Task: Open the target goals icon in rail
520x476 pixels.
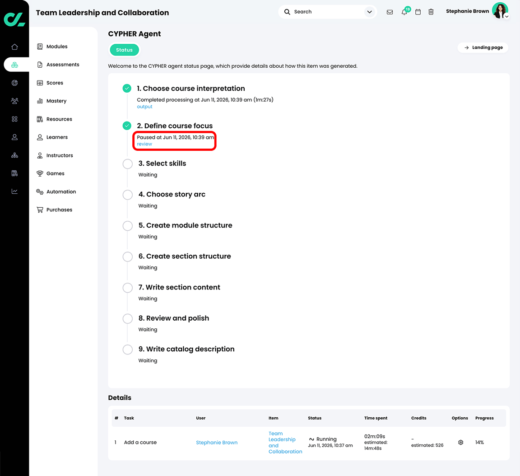Action: [14, 83]
